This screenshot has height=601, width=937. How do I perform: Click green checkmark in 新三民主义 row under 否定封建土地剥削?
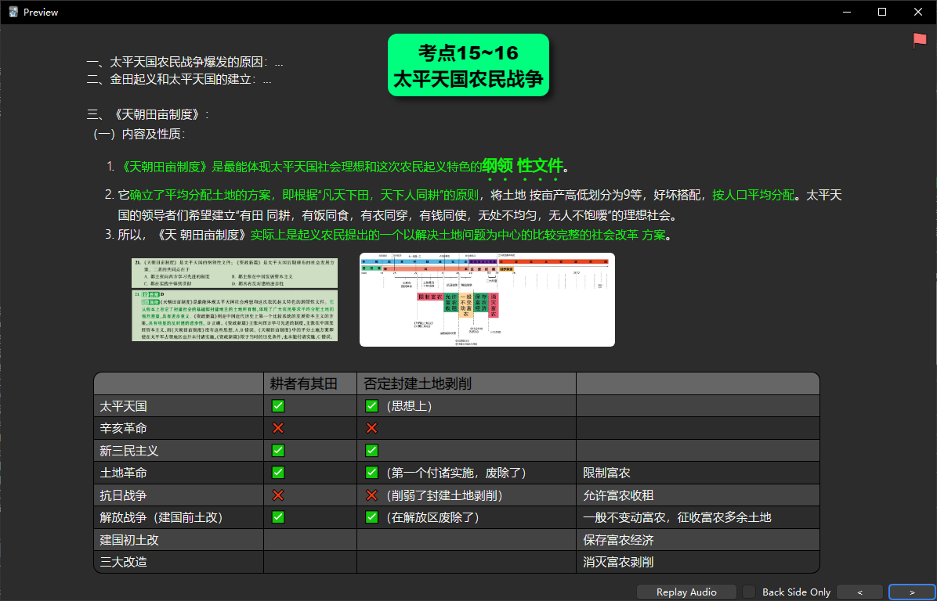[372, 451]
